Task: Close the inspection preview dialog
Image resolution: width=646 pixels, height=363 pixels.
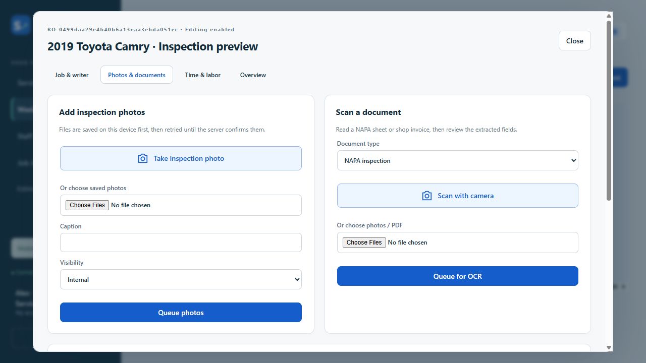Action: pyautogui.click(x=574, y=41)
